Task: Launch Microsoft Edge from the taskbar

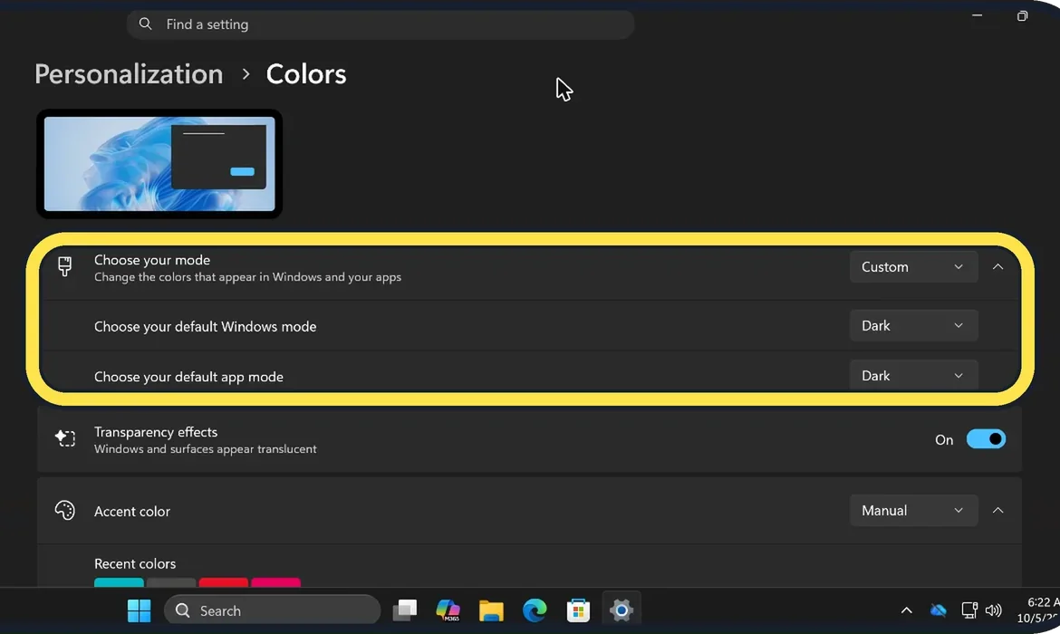Action: click(x=535, y=610)
